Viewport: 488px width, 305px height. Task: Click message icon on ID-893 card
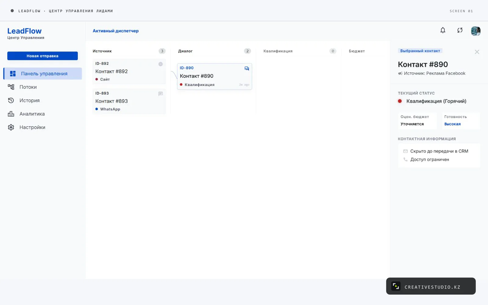pos(160,94)
